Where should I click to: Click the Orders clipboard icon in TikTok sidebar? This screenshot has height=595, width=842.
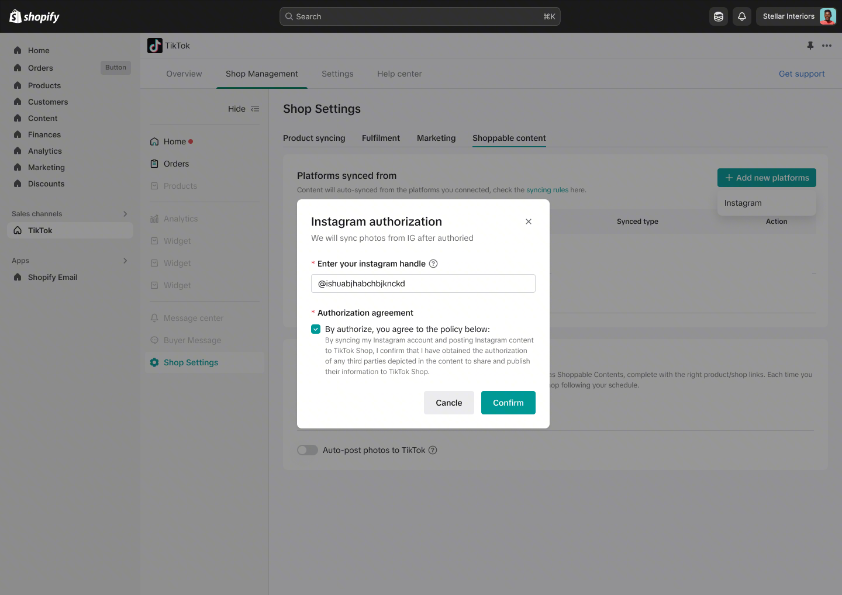point(154,164)
